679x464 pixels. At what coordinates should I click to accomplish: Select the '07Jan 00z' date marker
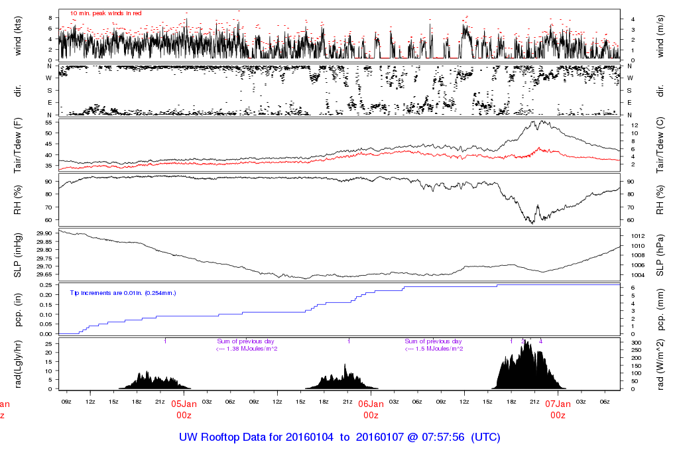pos(558,410)
